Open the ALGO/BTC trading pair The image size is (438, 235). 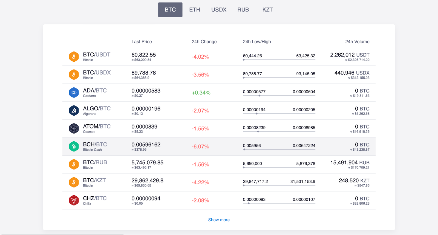pyautogui.click(x=97, y=108)
